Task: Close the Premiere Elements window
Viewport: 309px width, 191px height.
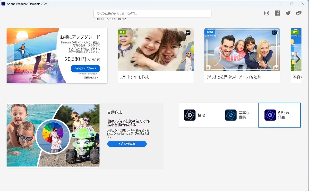Action: coord(303,4)
